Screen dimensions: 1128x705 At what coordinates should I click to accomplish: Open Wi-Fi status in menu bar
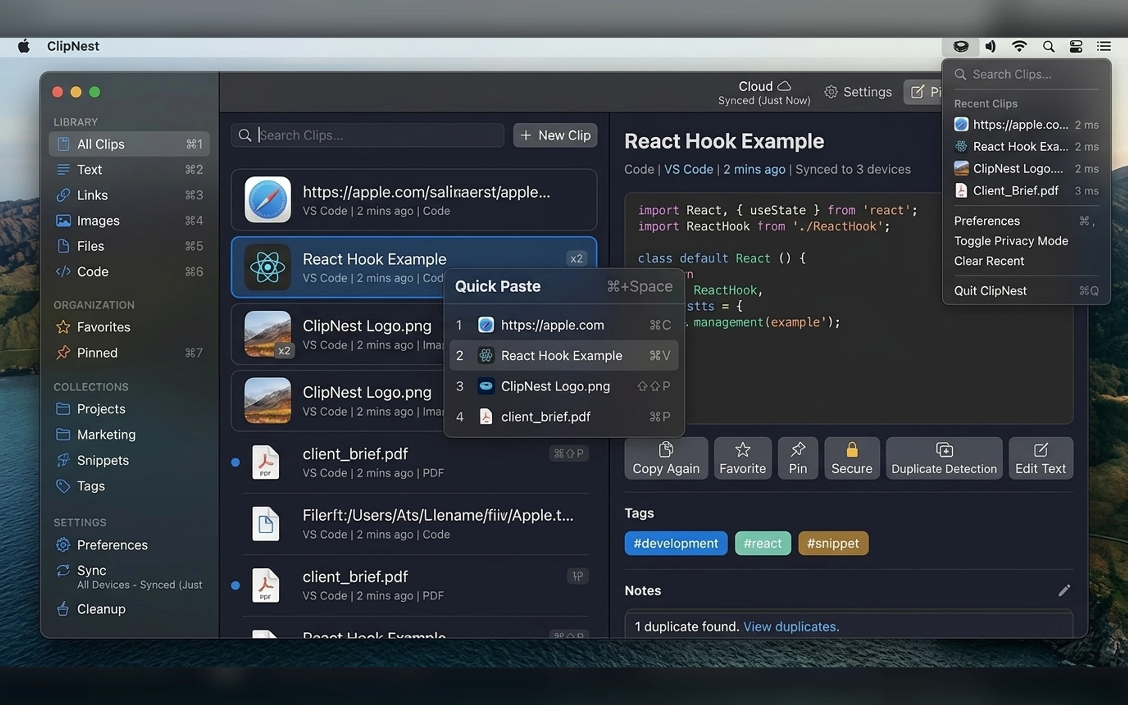click(1019, 47)
